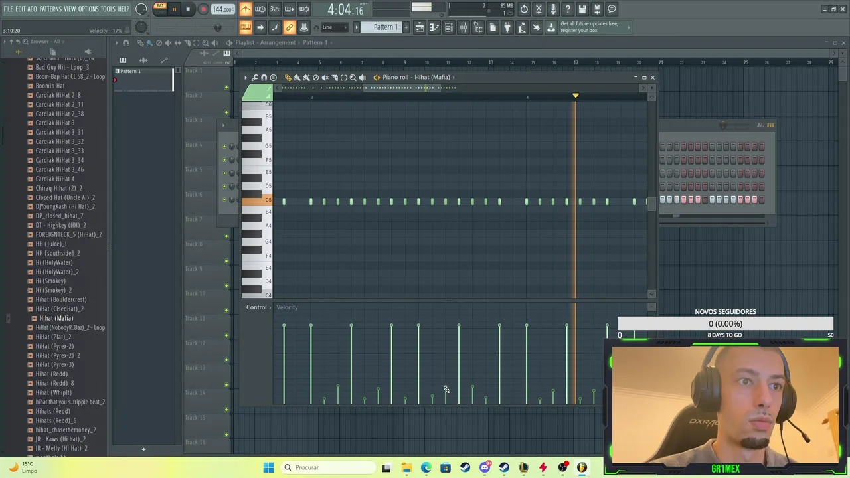Select the Paint brush tool in Piano roll
This screenshot has height=478, width=850.
[x=297, y=78]
